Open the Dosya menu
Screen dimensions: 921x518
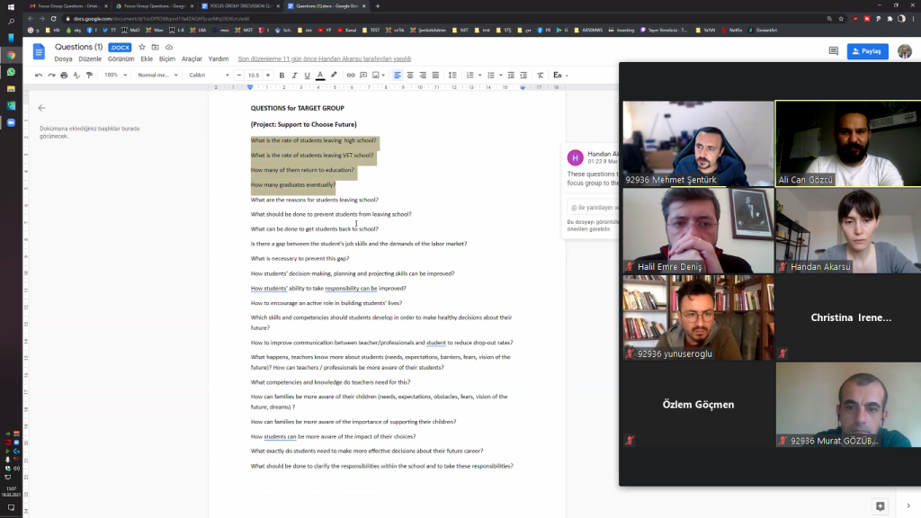click(x=64, y=58)
